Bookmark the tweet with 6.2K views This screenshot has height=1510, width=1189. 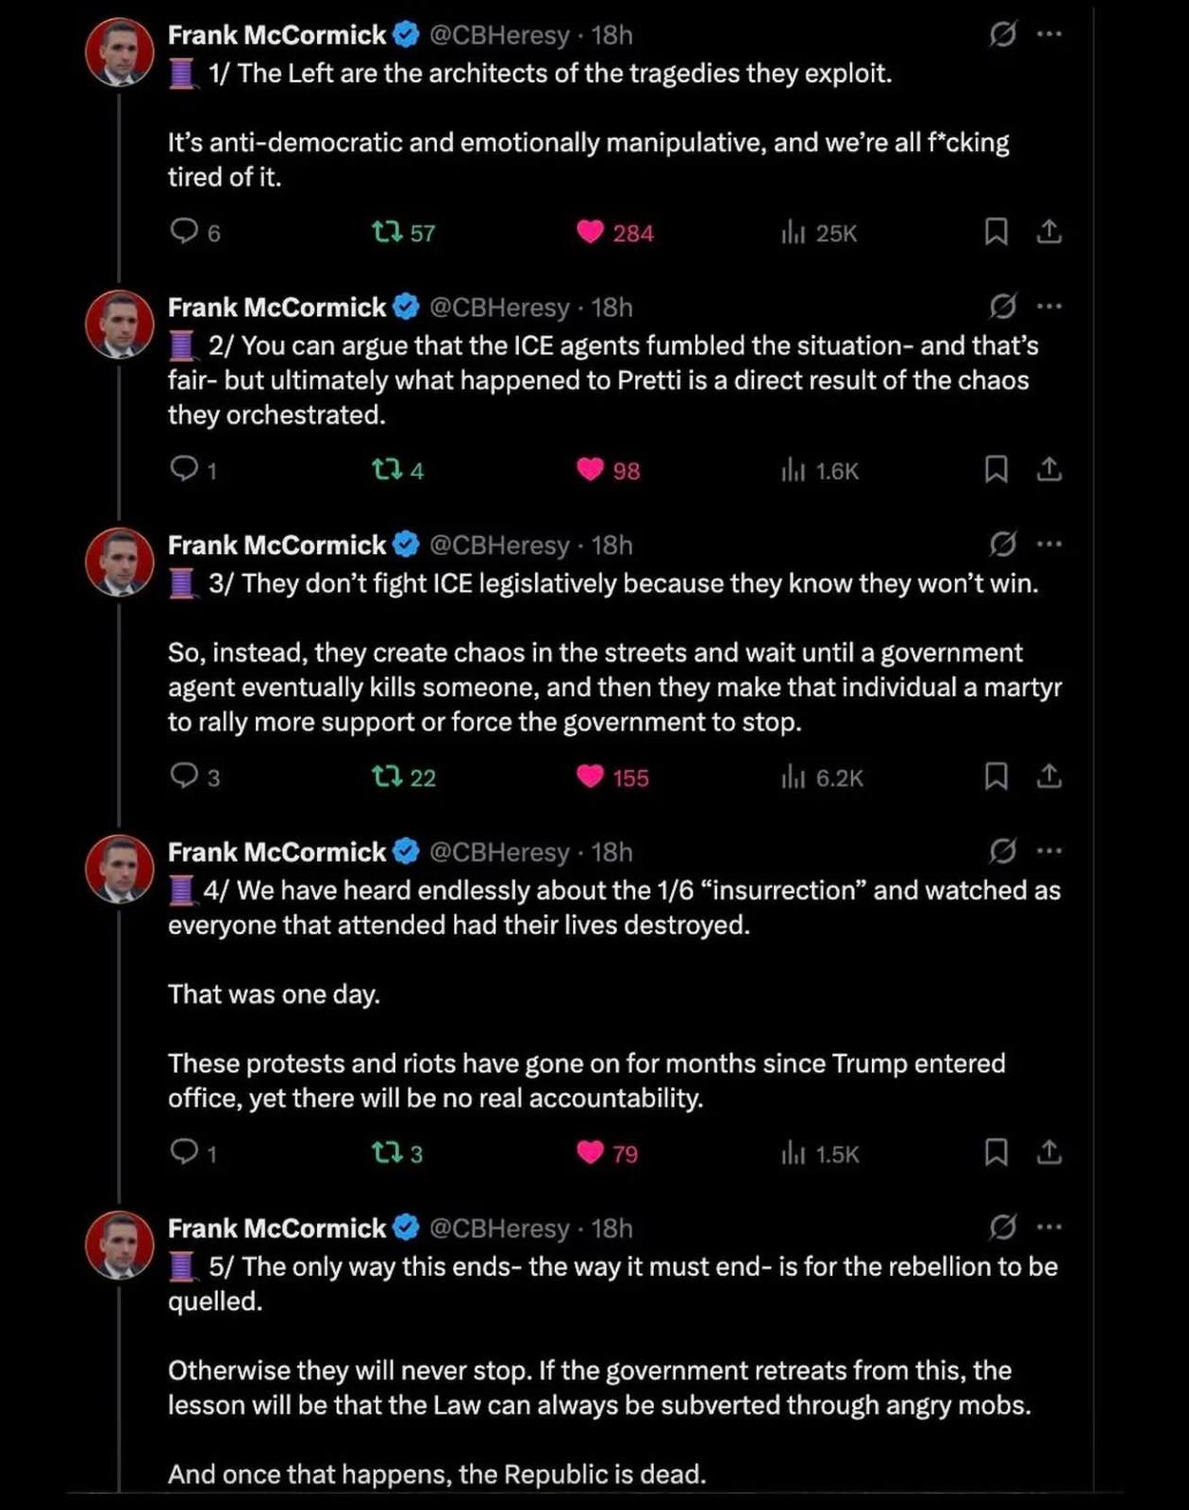(x=996, y=776)
